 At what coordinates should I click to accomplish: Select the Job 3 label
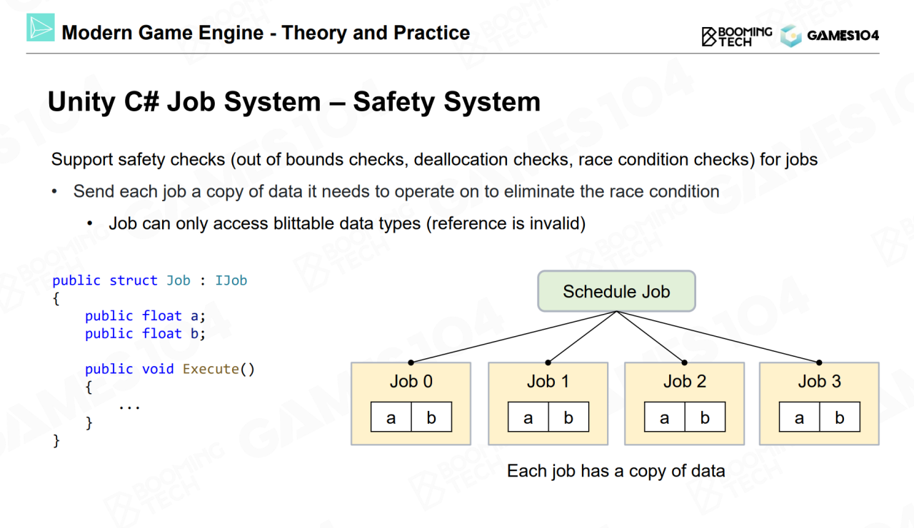[x=819, y=382]
